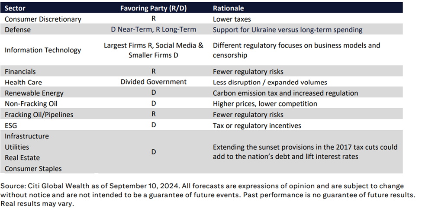Select the Consumer Staples label

point(33,169)
